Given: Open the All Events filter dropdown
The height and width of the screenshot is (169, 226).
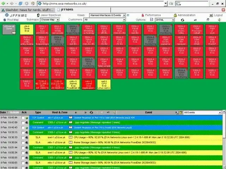Looking at the screenshot, I should (202, 113).
